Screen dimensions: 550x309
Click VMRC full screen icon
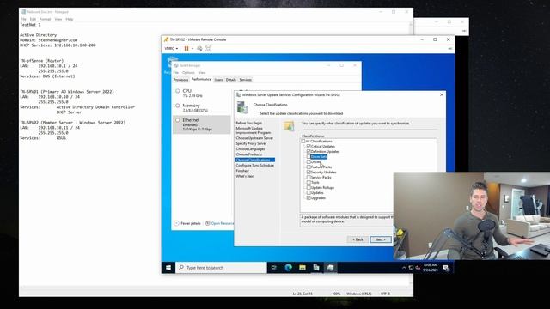[x=208, y=49]
